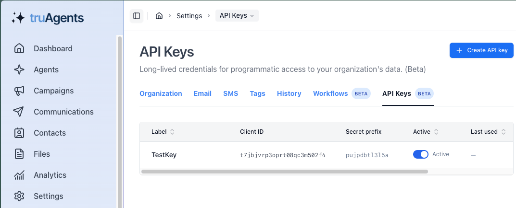
Task: Switch to the Tags tab
Action: (257, 93)
